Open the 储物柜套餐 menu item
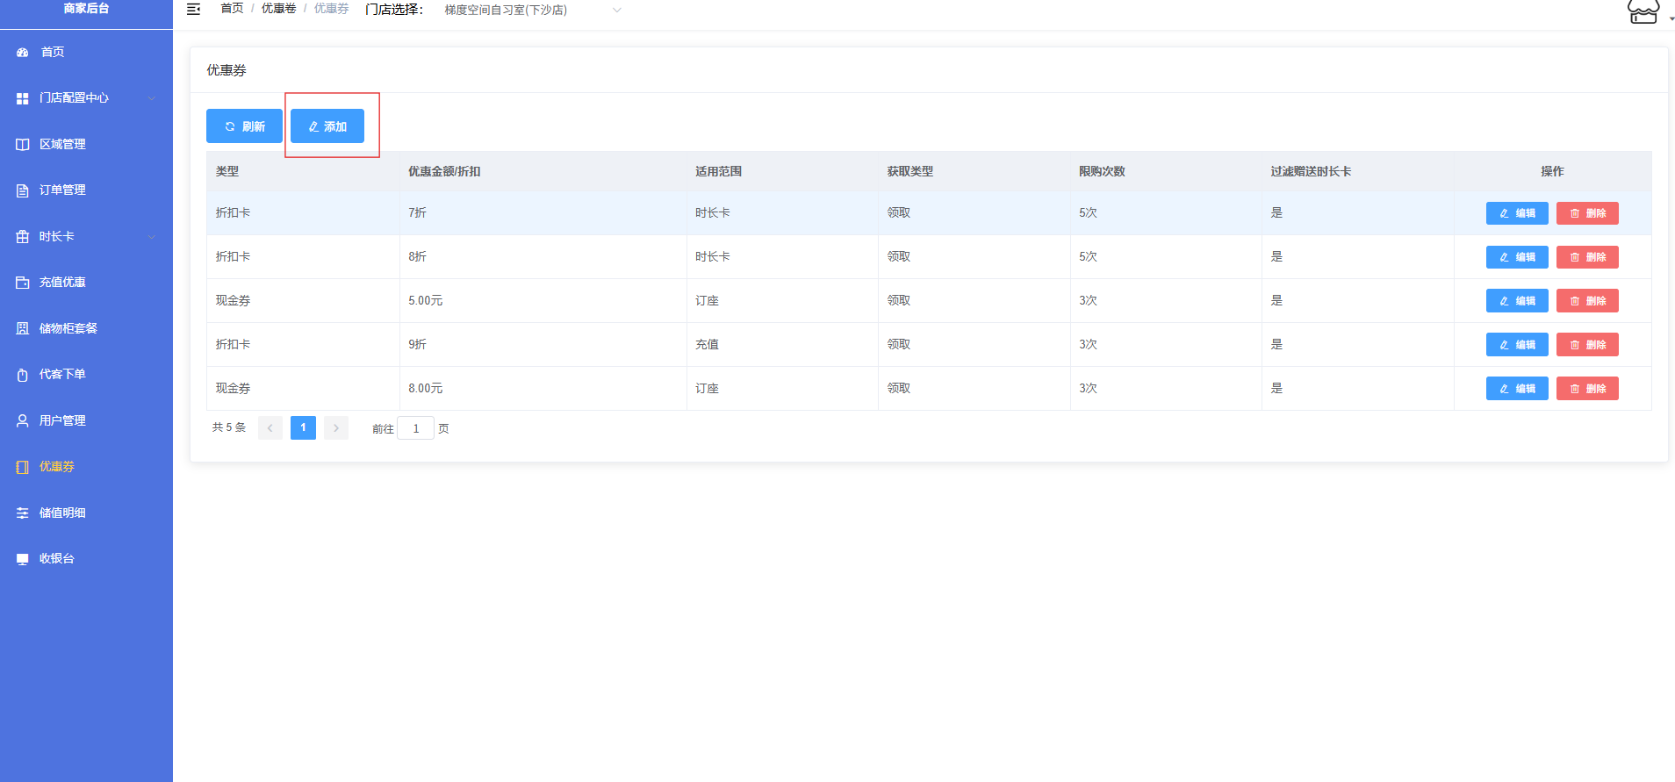 pos(68,328)
